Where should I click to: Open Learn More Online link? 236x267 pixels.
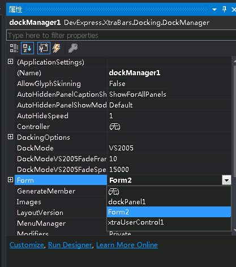point(127,245)
